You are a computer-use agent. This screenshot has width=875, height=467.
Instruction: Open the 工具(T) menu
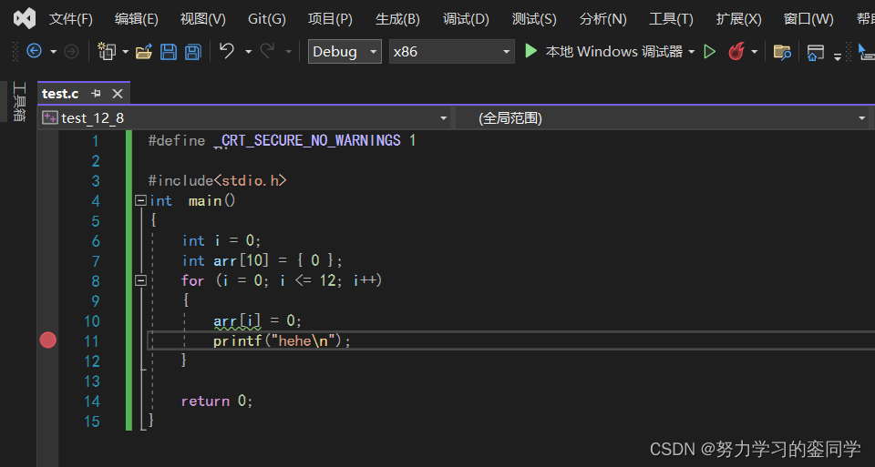[x=671, y=19]
